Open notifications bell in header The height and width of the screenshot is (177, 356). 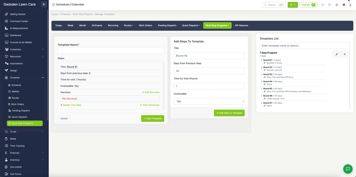pos(343,5)
